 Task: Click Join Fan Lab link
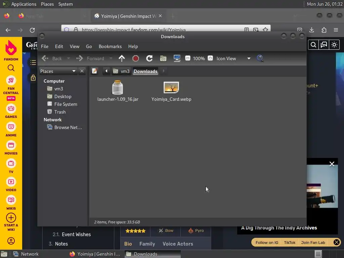coord(313,243)
